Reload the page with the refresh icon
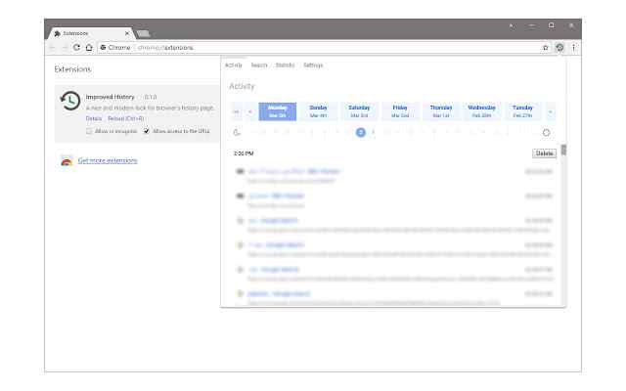 [76, 48]
